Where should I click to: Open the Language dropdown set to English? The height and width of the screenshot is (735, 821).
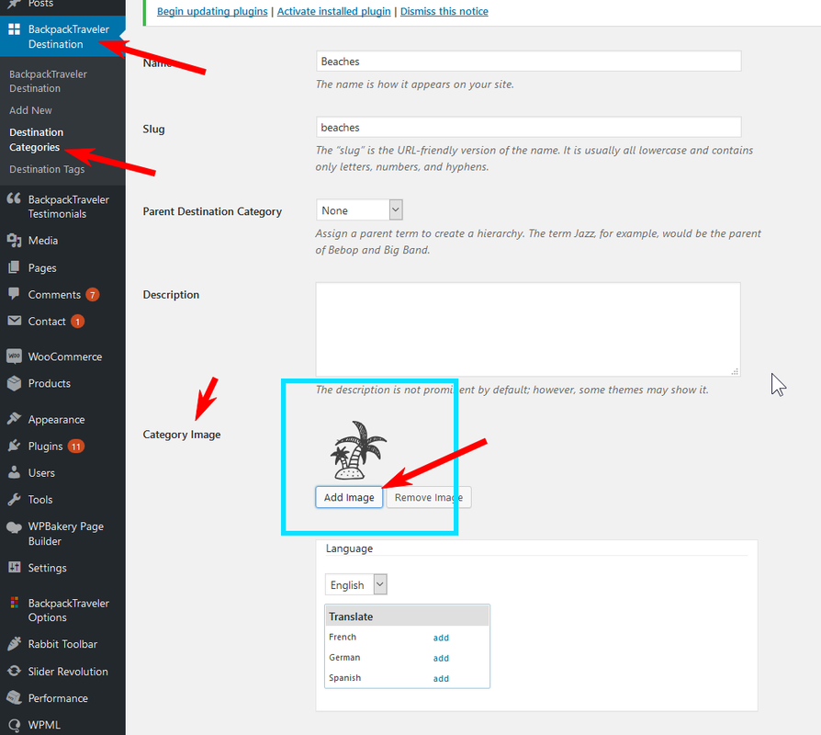(356, 584)
